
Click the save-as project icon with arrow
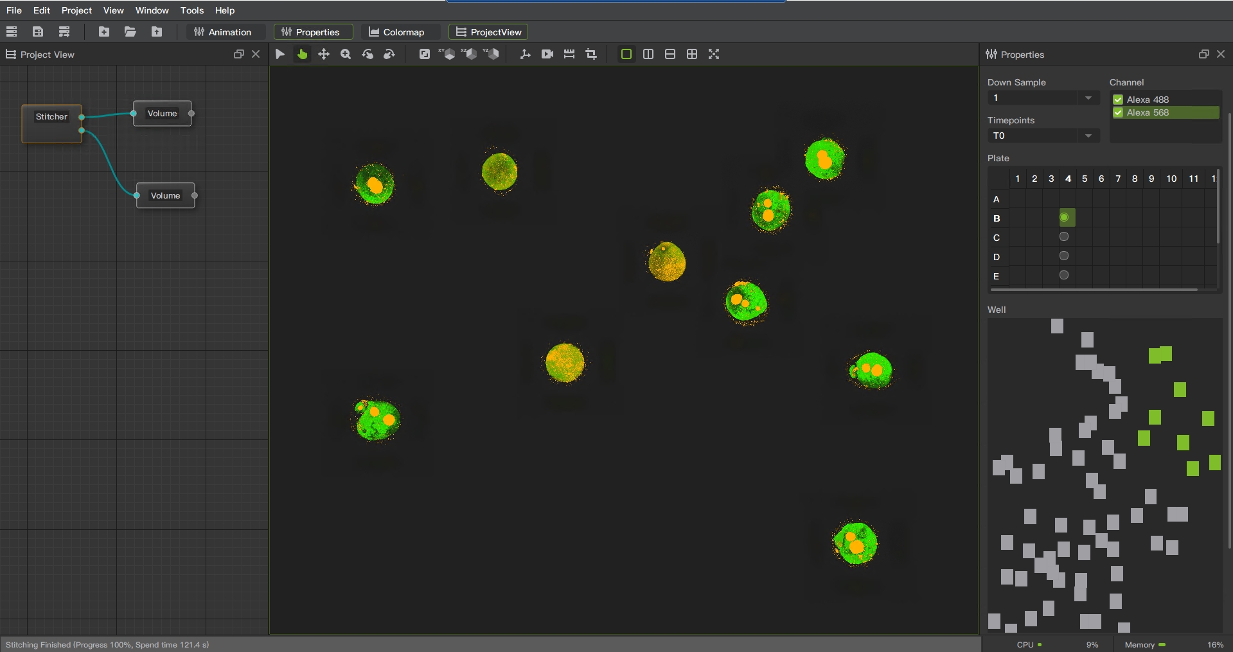pyautogui.click(x=64, y=31)
